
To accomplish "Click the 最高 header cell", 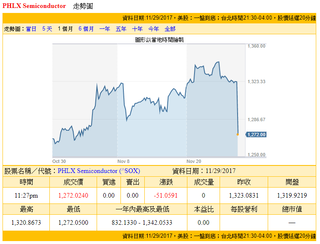I will (x=26, y=209).
